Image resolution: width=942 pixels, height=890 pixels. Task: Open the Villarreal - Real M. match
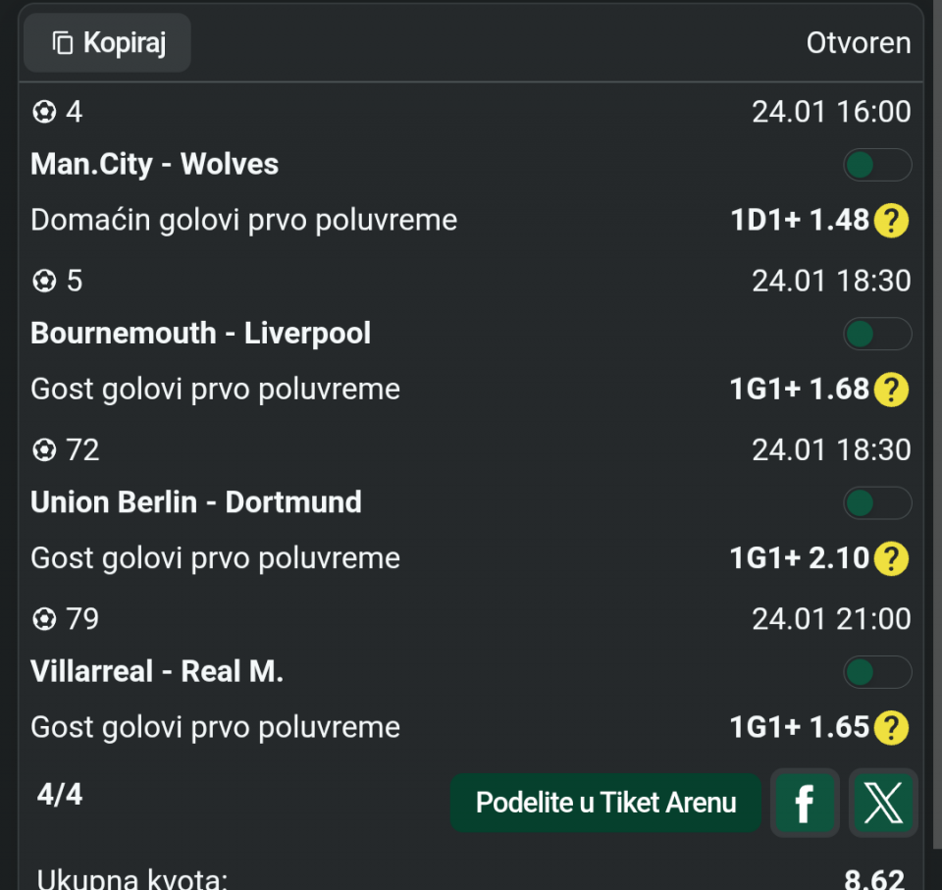(x=157, y=671)
